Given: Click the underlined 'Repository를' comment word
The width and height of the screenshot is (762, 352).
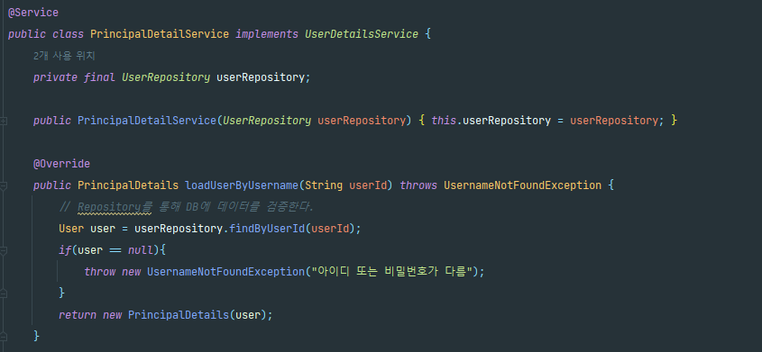Looking at the screenshot, I should coord(115,207).
